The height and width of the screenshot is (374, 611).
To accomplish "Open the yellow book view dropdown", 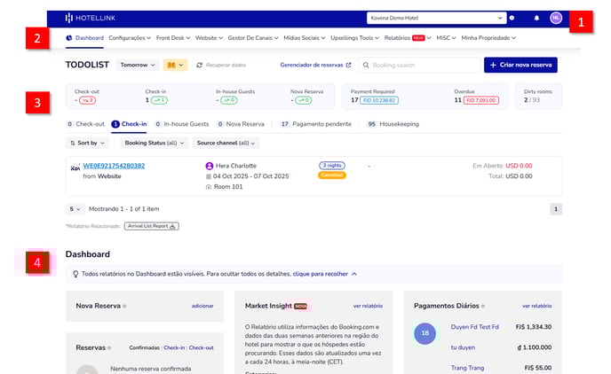I will click(x=176, y=66).
